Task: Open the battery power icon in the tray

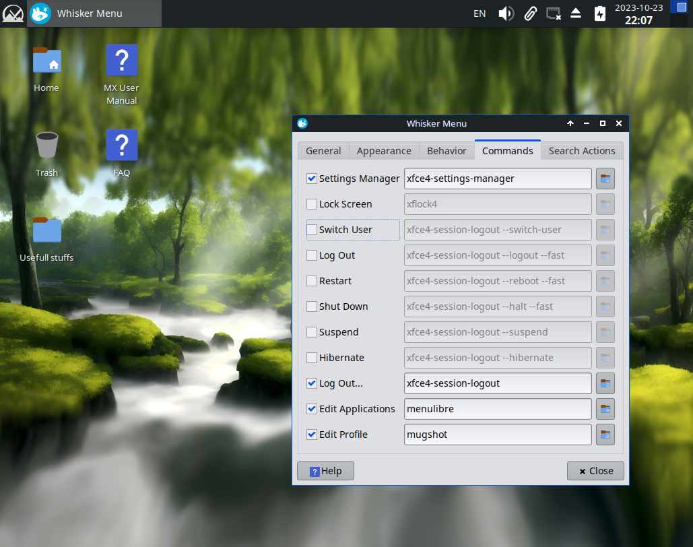Action: coord(600,13)
